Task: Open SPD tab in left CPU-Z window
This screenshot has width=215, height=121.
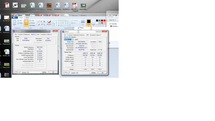Action: [x=38, y=34]
